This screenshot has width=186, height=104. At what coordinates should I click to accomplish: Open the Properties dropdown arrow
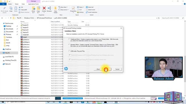[73, 12]
